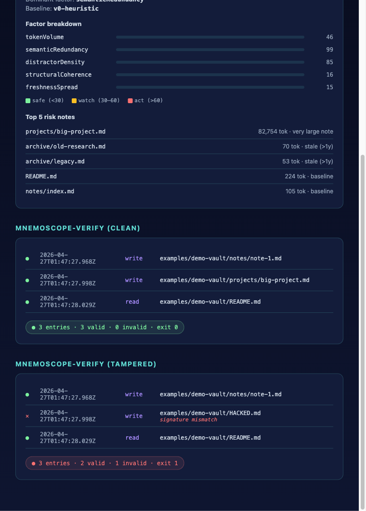Click the green status dot beside big-project.md entry
This screenshot has height=511, width=366.
[x=27, y=280]
